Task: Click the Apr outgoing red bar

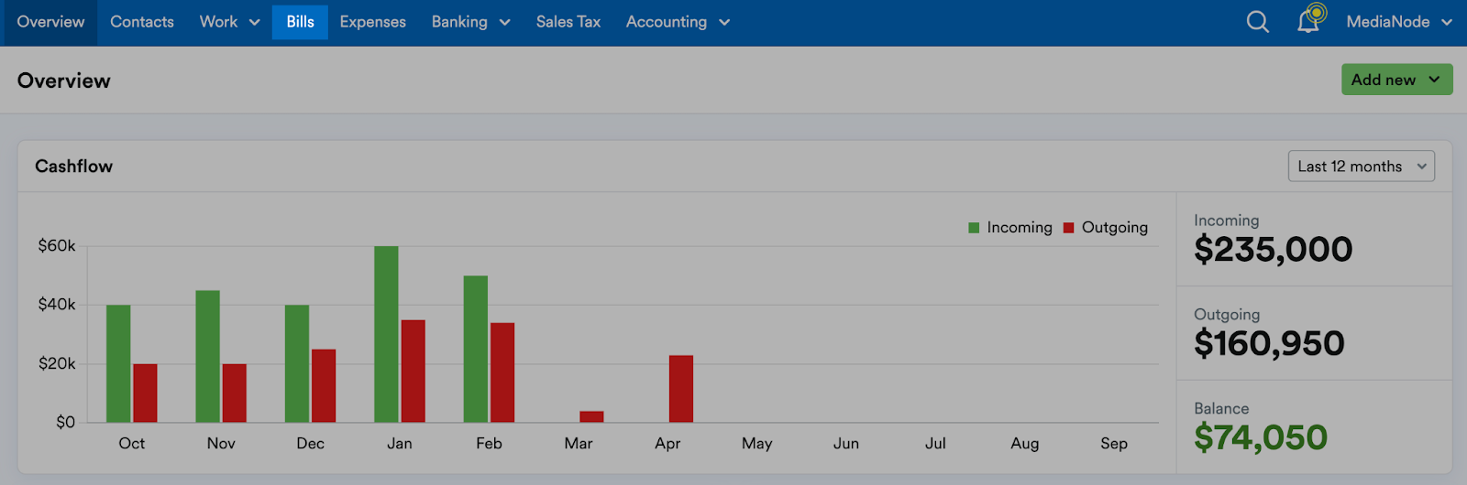Action: [x=681, y=389]
